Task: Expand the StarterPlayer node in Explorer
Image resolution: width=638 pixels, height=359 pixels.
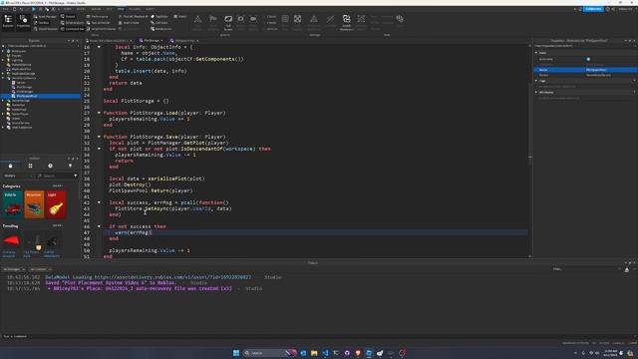Action: pyautogui.click(x=3, y=114)
